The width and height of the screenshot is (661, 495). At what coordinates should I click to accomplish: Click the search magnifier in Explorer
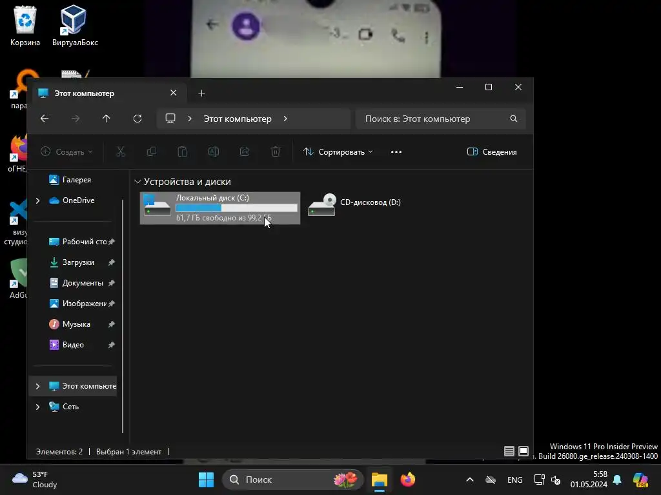coord(513,119)
